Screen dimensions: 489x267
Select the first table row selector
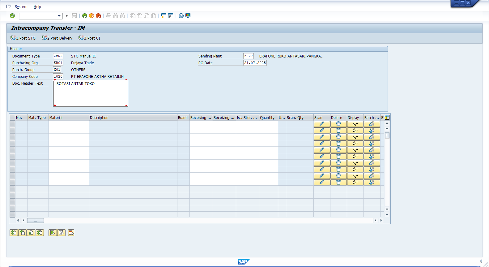coord(12,124)
